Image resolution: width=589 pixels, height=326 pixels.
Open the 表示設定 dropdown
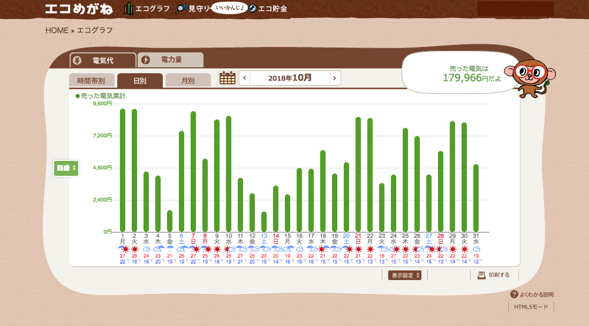[x=404, y=275]
